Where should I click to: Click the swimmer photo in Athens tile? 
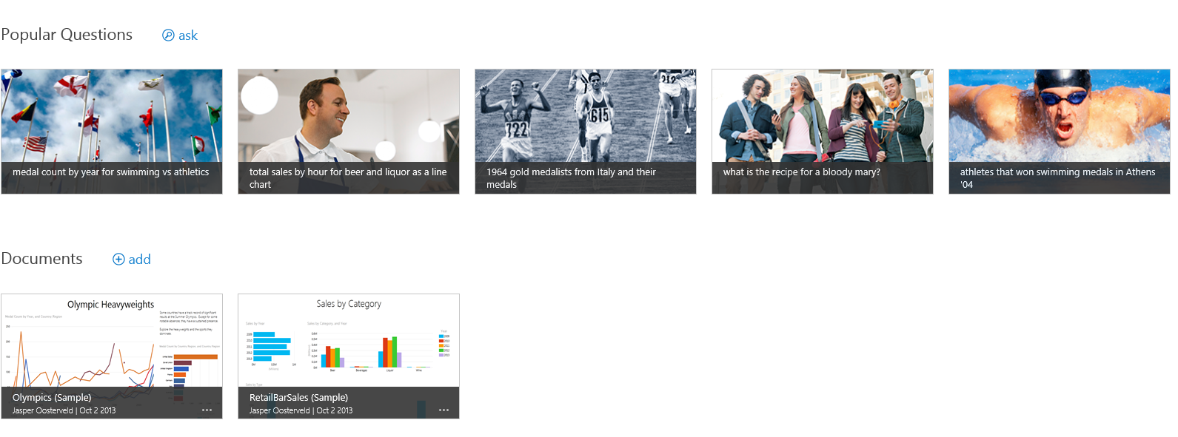click(x=1060, y=115)
